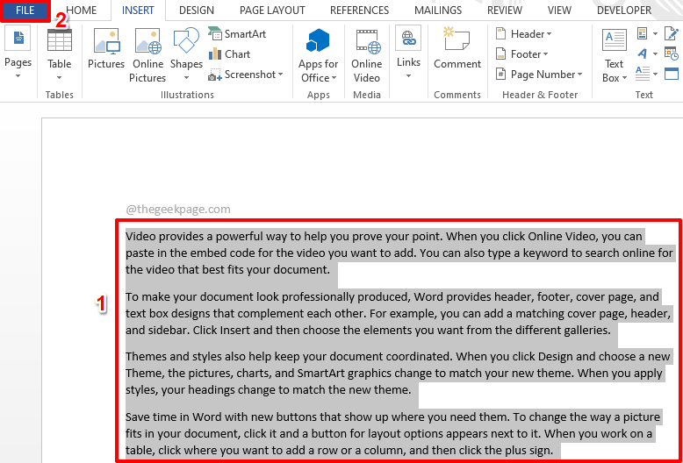Insert WordArt from the Text group
This screenshot has width=683, height=463.
[x=646, y=53]
